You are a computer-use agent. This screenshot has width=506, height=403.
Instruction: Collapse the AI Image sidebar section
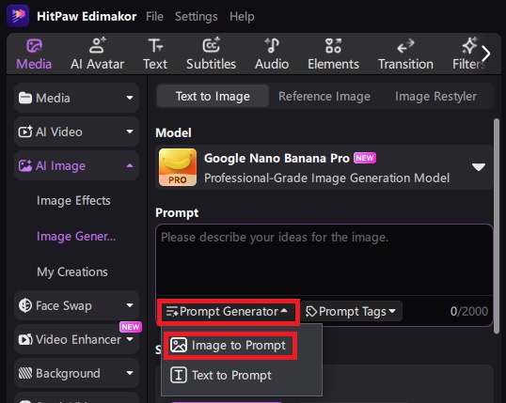76,165
